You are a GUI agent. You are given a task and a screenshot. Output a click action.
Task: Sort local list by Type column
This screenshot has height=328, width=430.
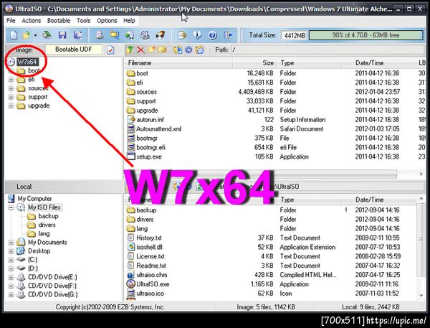[x=308, y=200]
